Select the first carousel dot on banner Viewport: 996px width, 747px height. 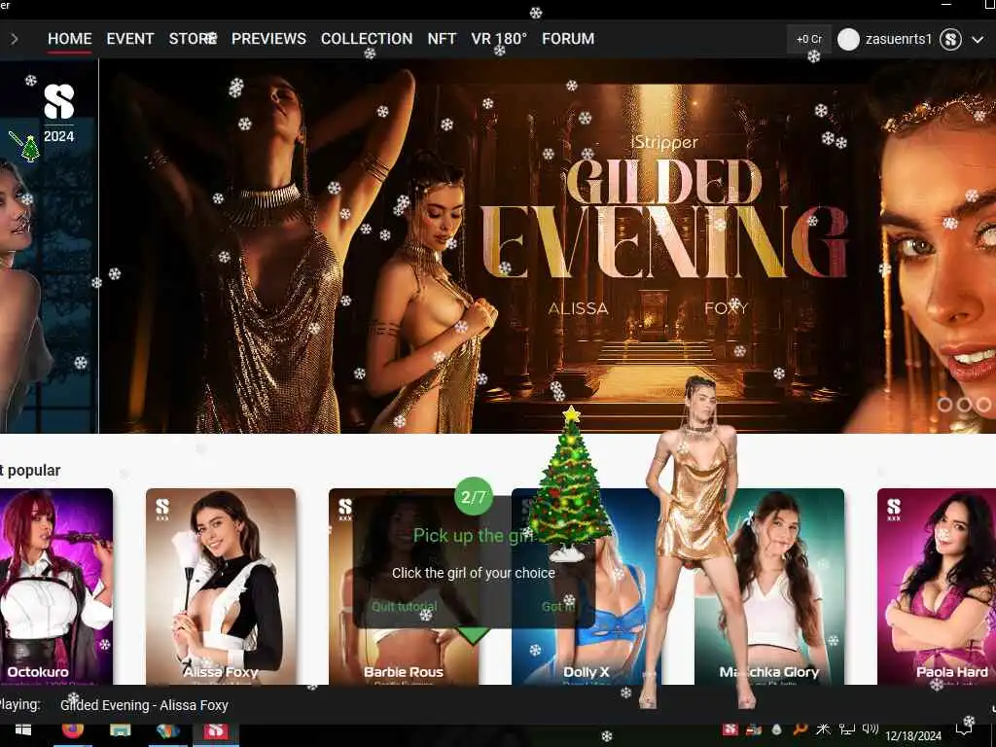click(x=944, y=405)
